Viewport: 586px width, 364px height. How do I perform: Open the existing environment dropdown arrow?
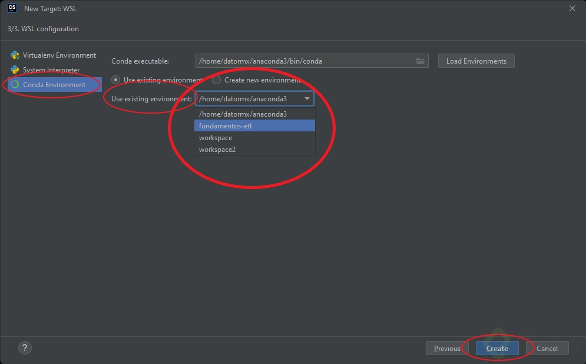[x=307, y=99]
